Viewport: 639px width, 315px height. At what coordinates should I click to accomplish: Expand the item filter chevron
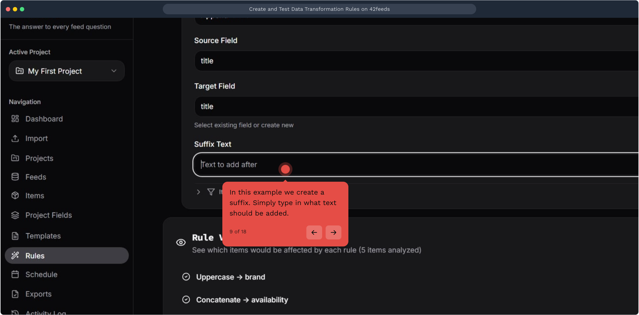point(198,192)
